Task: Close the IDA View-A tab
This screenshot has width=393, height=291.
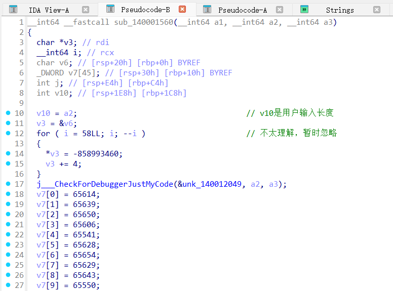Action: tap(86, 10)
